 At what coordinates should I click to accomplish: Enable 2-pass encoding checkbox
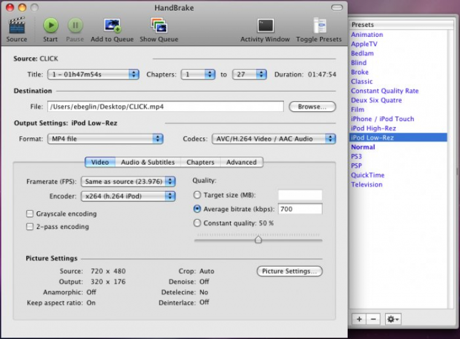(x=30, y=227)
